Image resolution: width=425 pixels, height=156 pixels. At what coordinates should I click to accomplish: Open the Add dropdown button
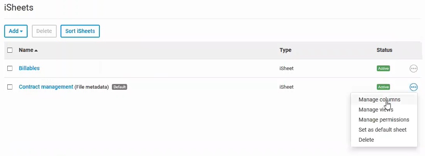16,31
